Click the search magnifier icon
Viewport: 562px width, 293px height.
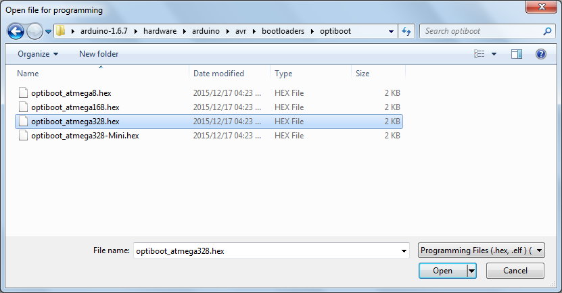click(x=547, y=31)
